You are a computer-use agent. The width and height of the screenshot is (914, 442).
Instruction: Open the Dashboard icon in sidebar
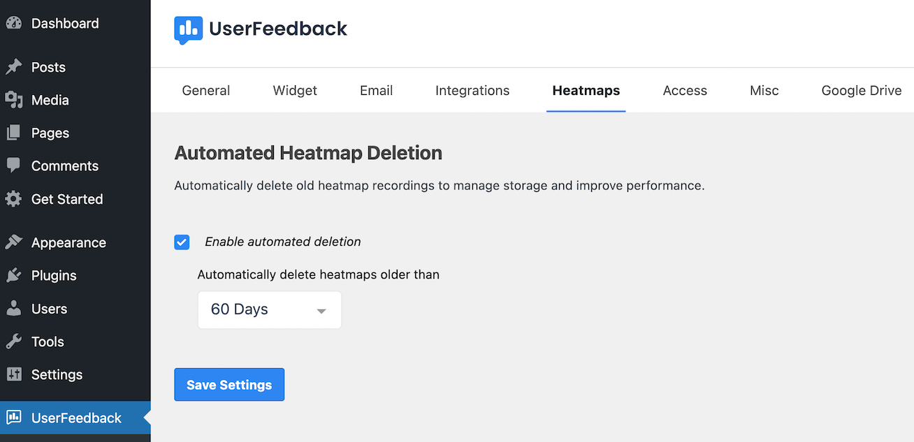pos(15,22)
